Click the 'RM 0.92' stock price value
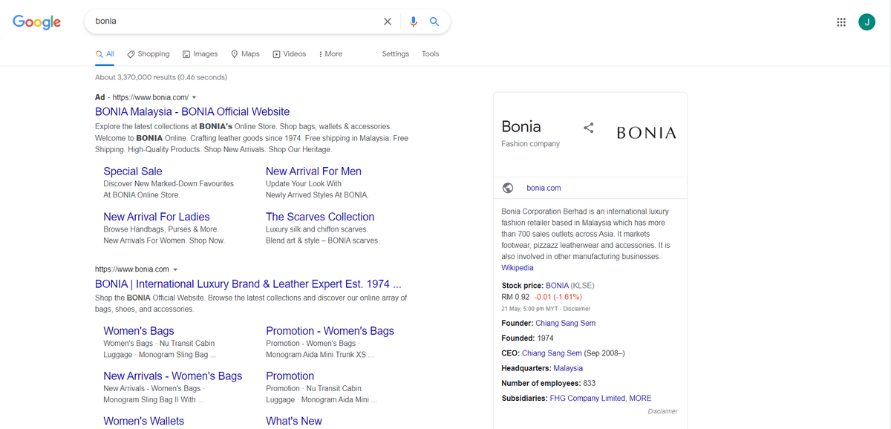The height and width of the screenshot is (429, 891). [515, 297]
